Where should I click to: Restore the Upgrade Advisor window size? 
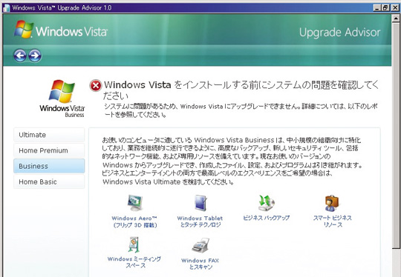point(385,8)
